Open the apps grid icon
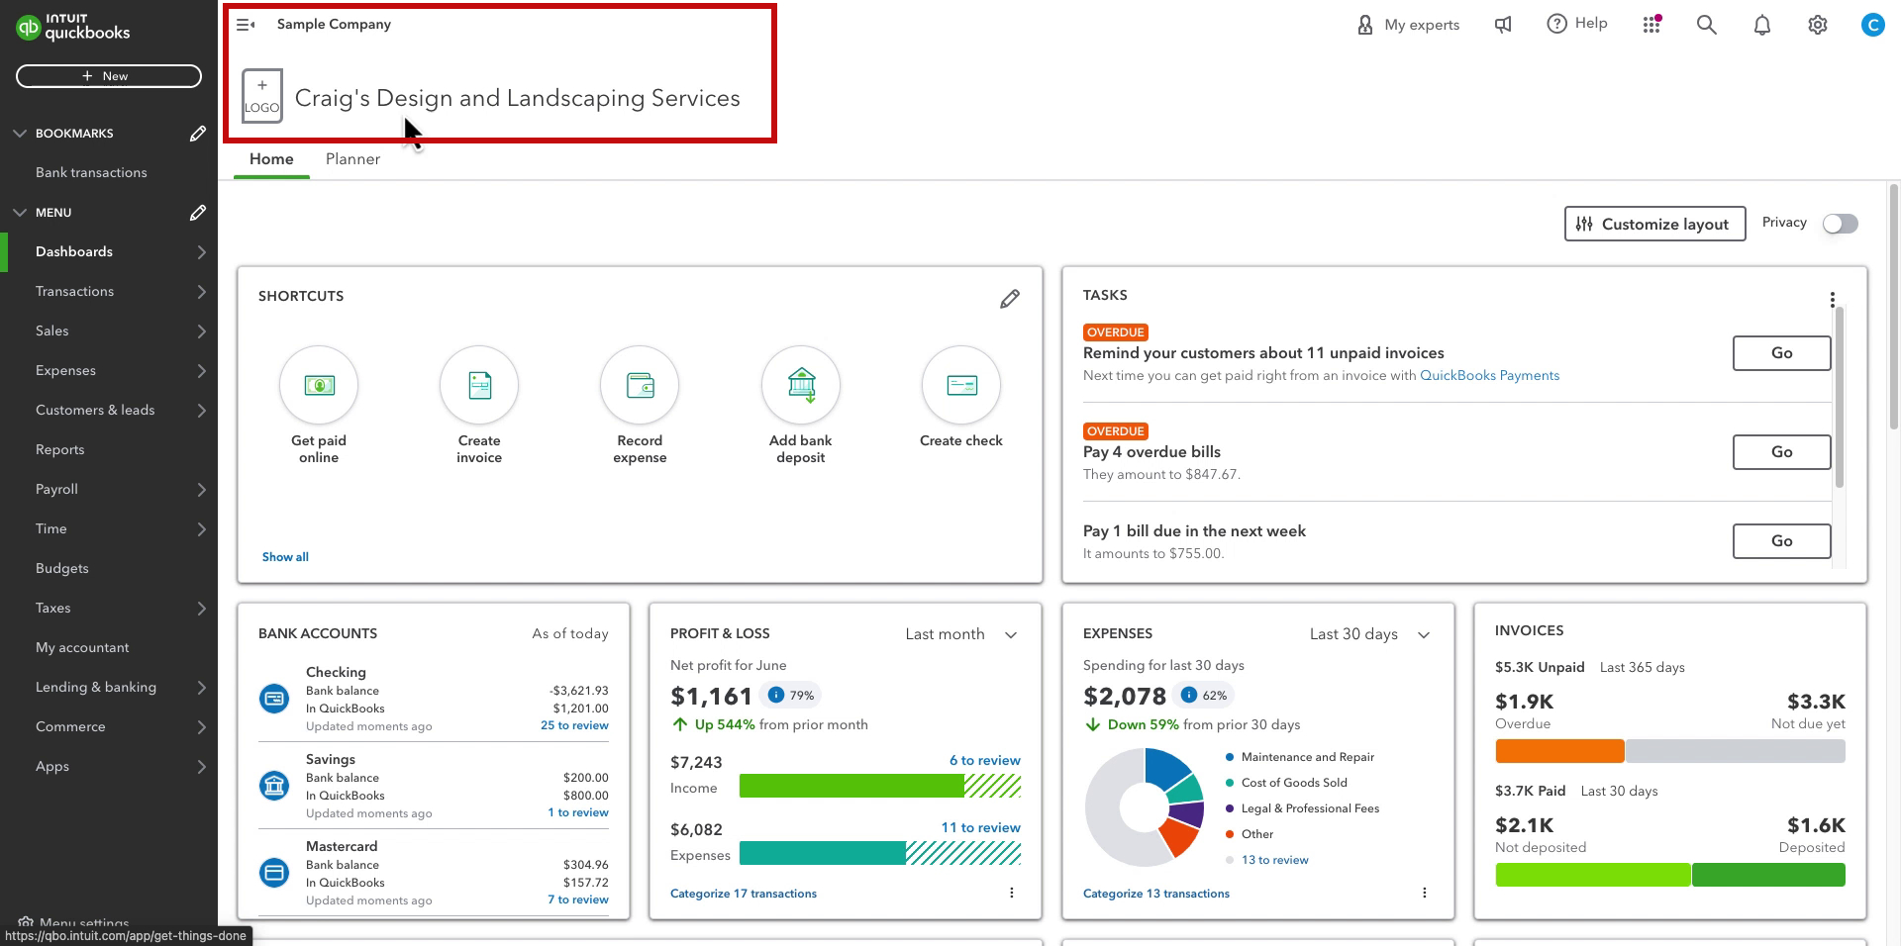Screen dimensions: 1901x946 [1651, 24]
